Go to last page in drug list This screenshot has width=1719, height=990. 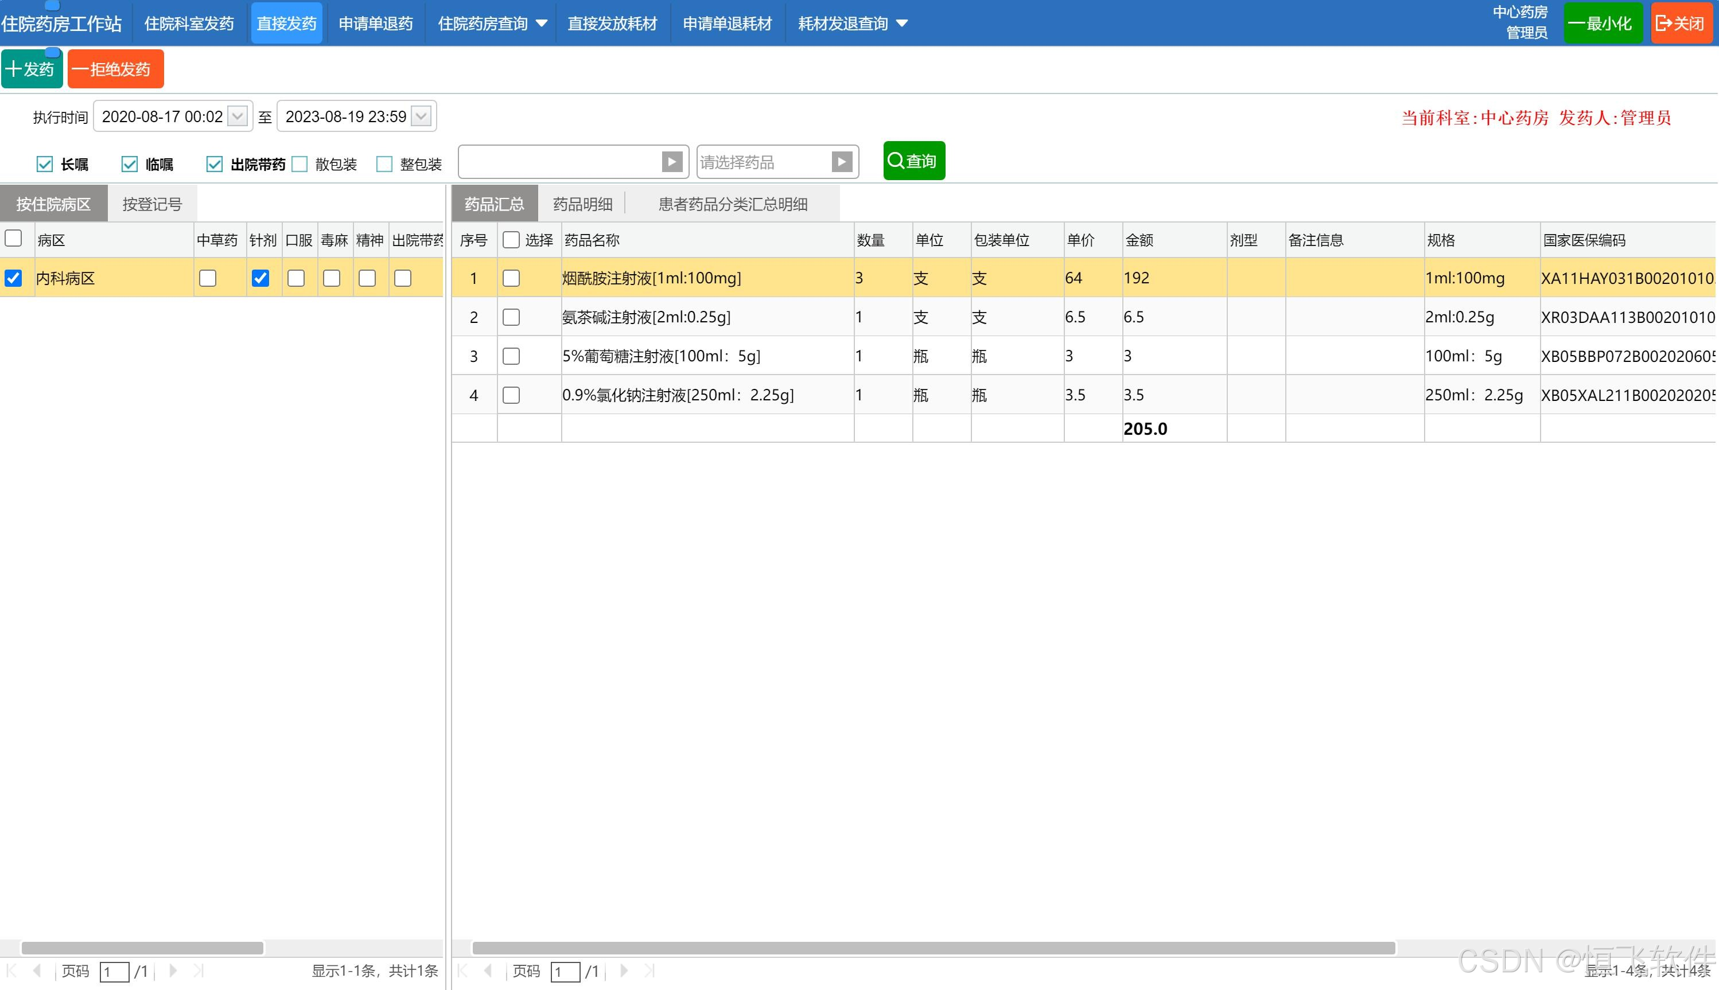click(650, 971)
